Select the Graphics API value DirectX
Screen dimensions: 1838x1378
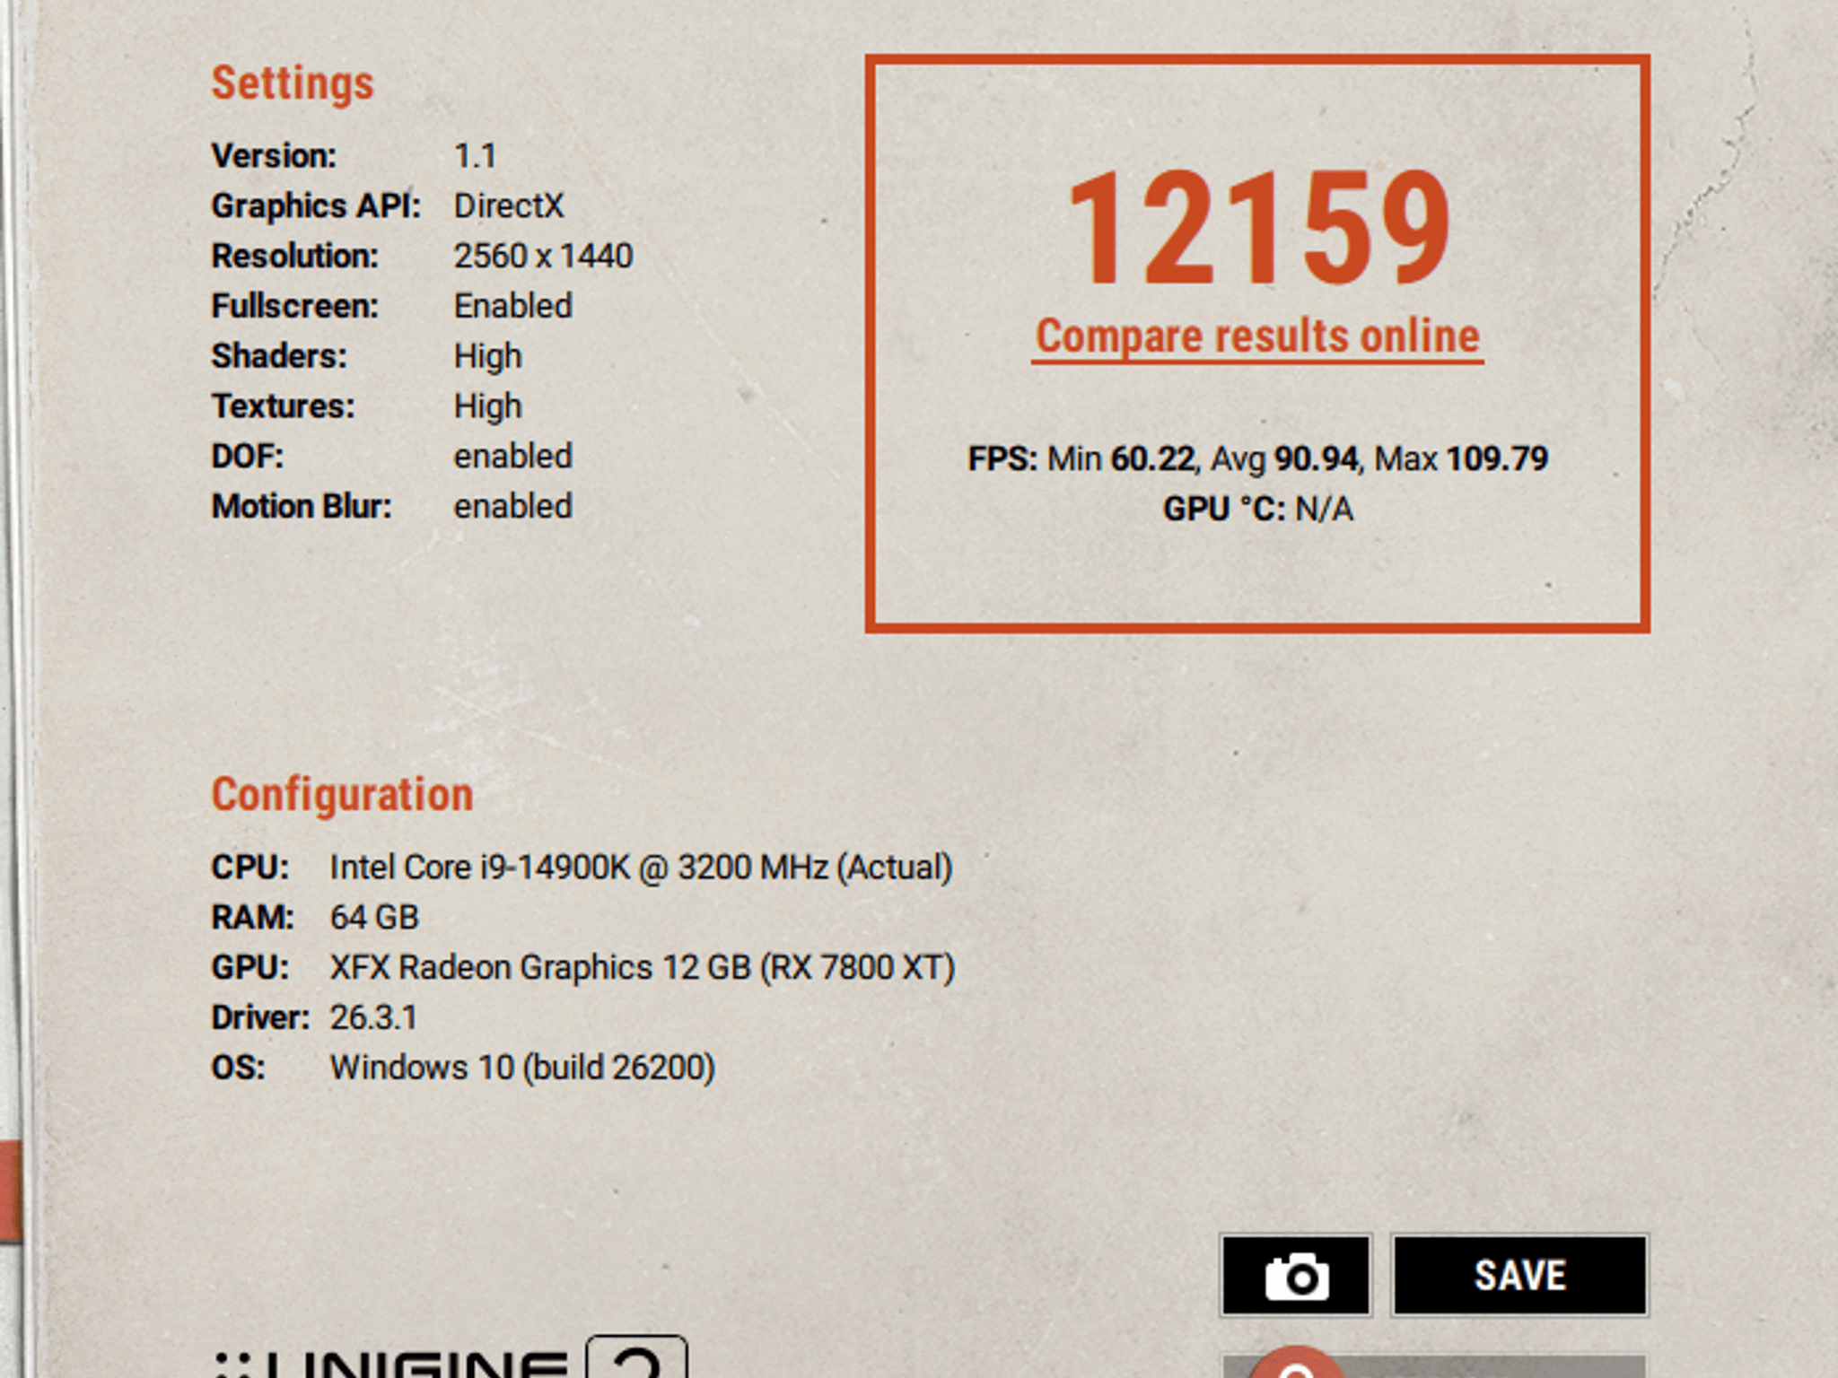tap(509, 206)
